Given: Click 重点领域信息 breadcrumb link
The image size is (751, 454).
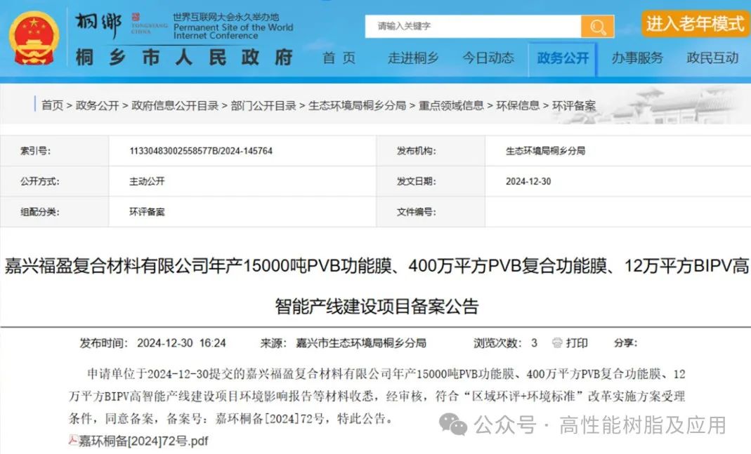Looking at the screenshot, I should tap(451, 105).
